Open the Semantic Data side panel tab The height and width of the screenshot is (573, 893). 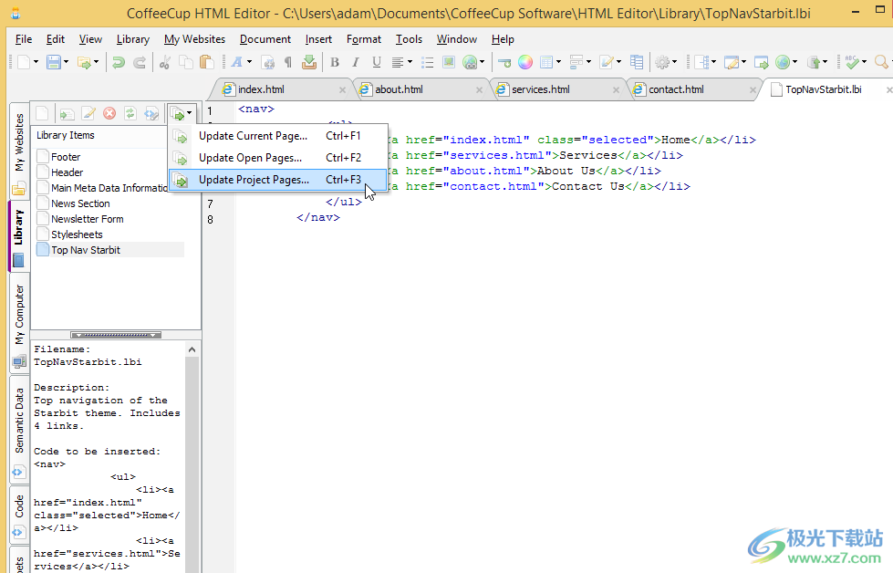point(19,430)
